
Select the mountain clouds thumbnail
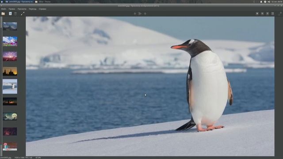(x=10, y=26)
